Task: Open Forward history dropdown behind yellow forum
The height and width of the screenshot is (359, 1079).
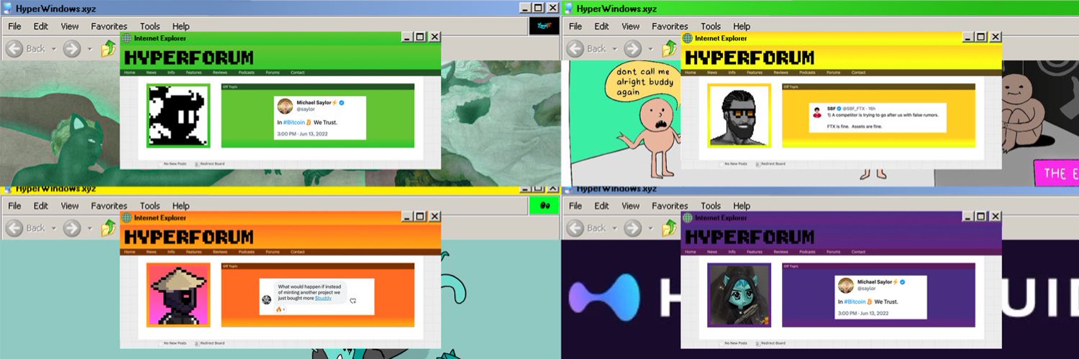Action: [x=650, y=49]
